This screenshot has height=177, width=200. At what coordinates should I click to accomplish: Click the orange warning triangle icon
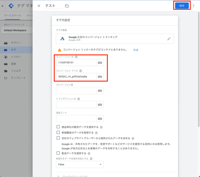pos(59,50)
